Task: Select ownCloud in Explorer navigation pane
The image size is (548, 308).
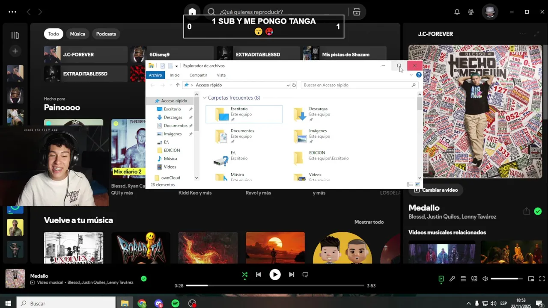Action: pos(170,178)
